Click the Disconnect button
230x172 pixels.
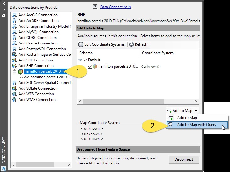coord(184,159)
